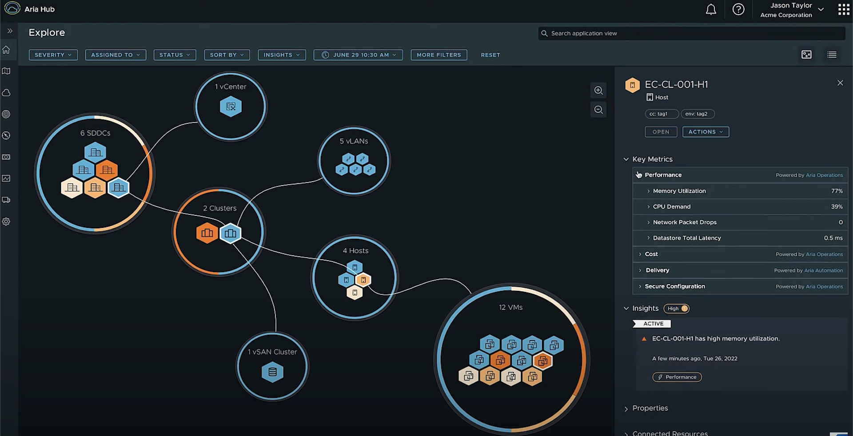
Task: Open the INSIGHTS filter dropdown
Action: click(282, 55)
